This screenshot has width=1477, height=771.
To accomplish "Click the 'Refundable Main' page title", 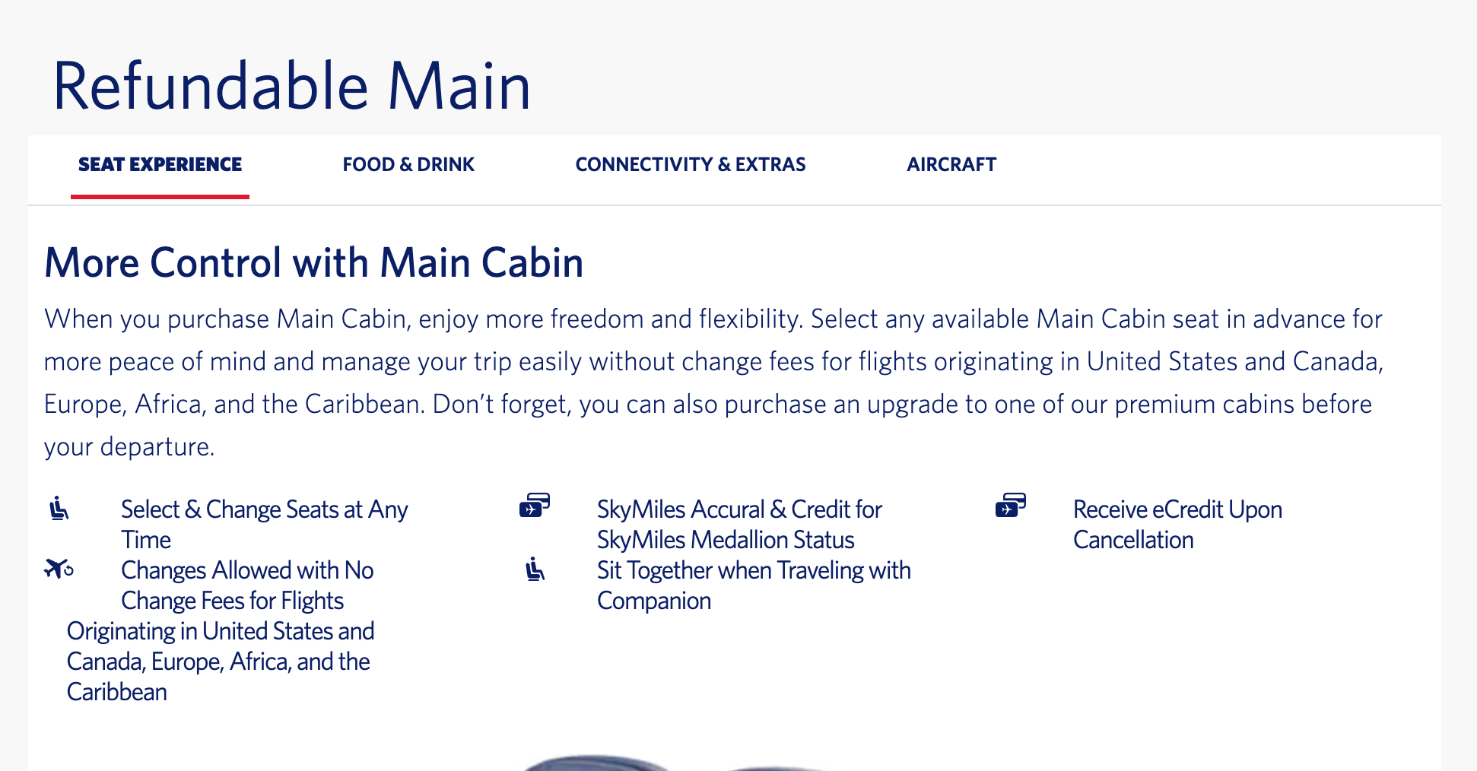I will click(291, 86).
